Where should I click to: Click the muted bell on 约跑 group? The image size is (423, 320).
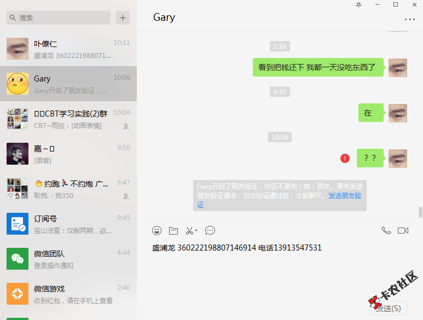126,196
